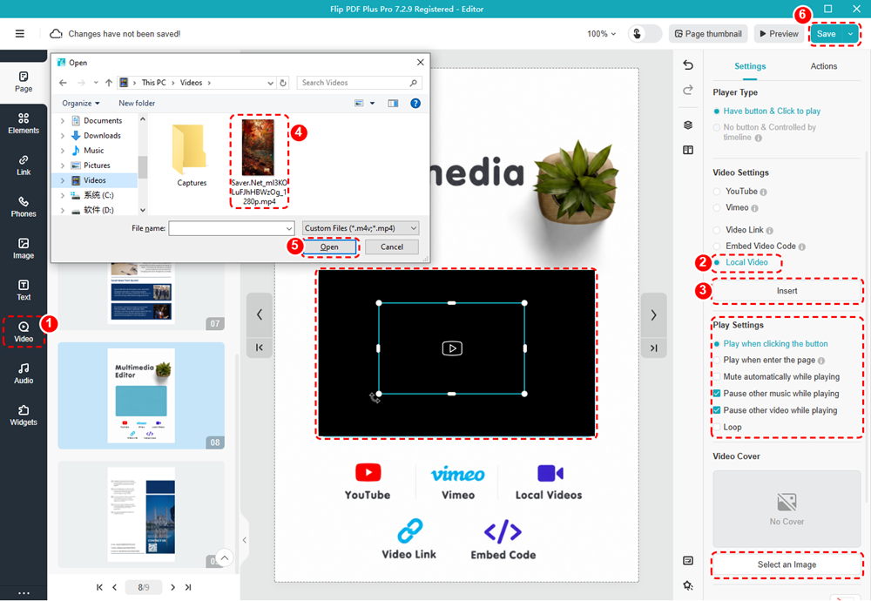Click the Save button

coord(826,34)
